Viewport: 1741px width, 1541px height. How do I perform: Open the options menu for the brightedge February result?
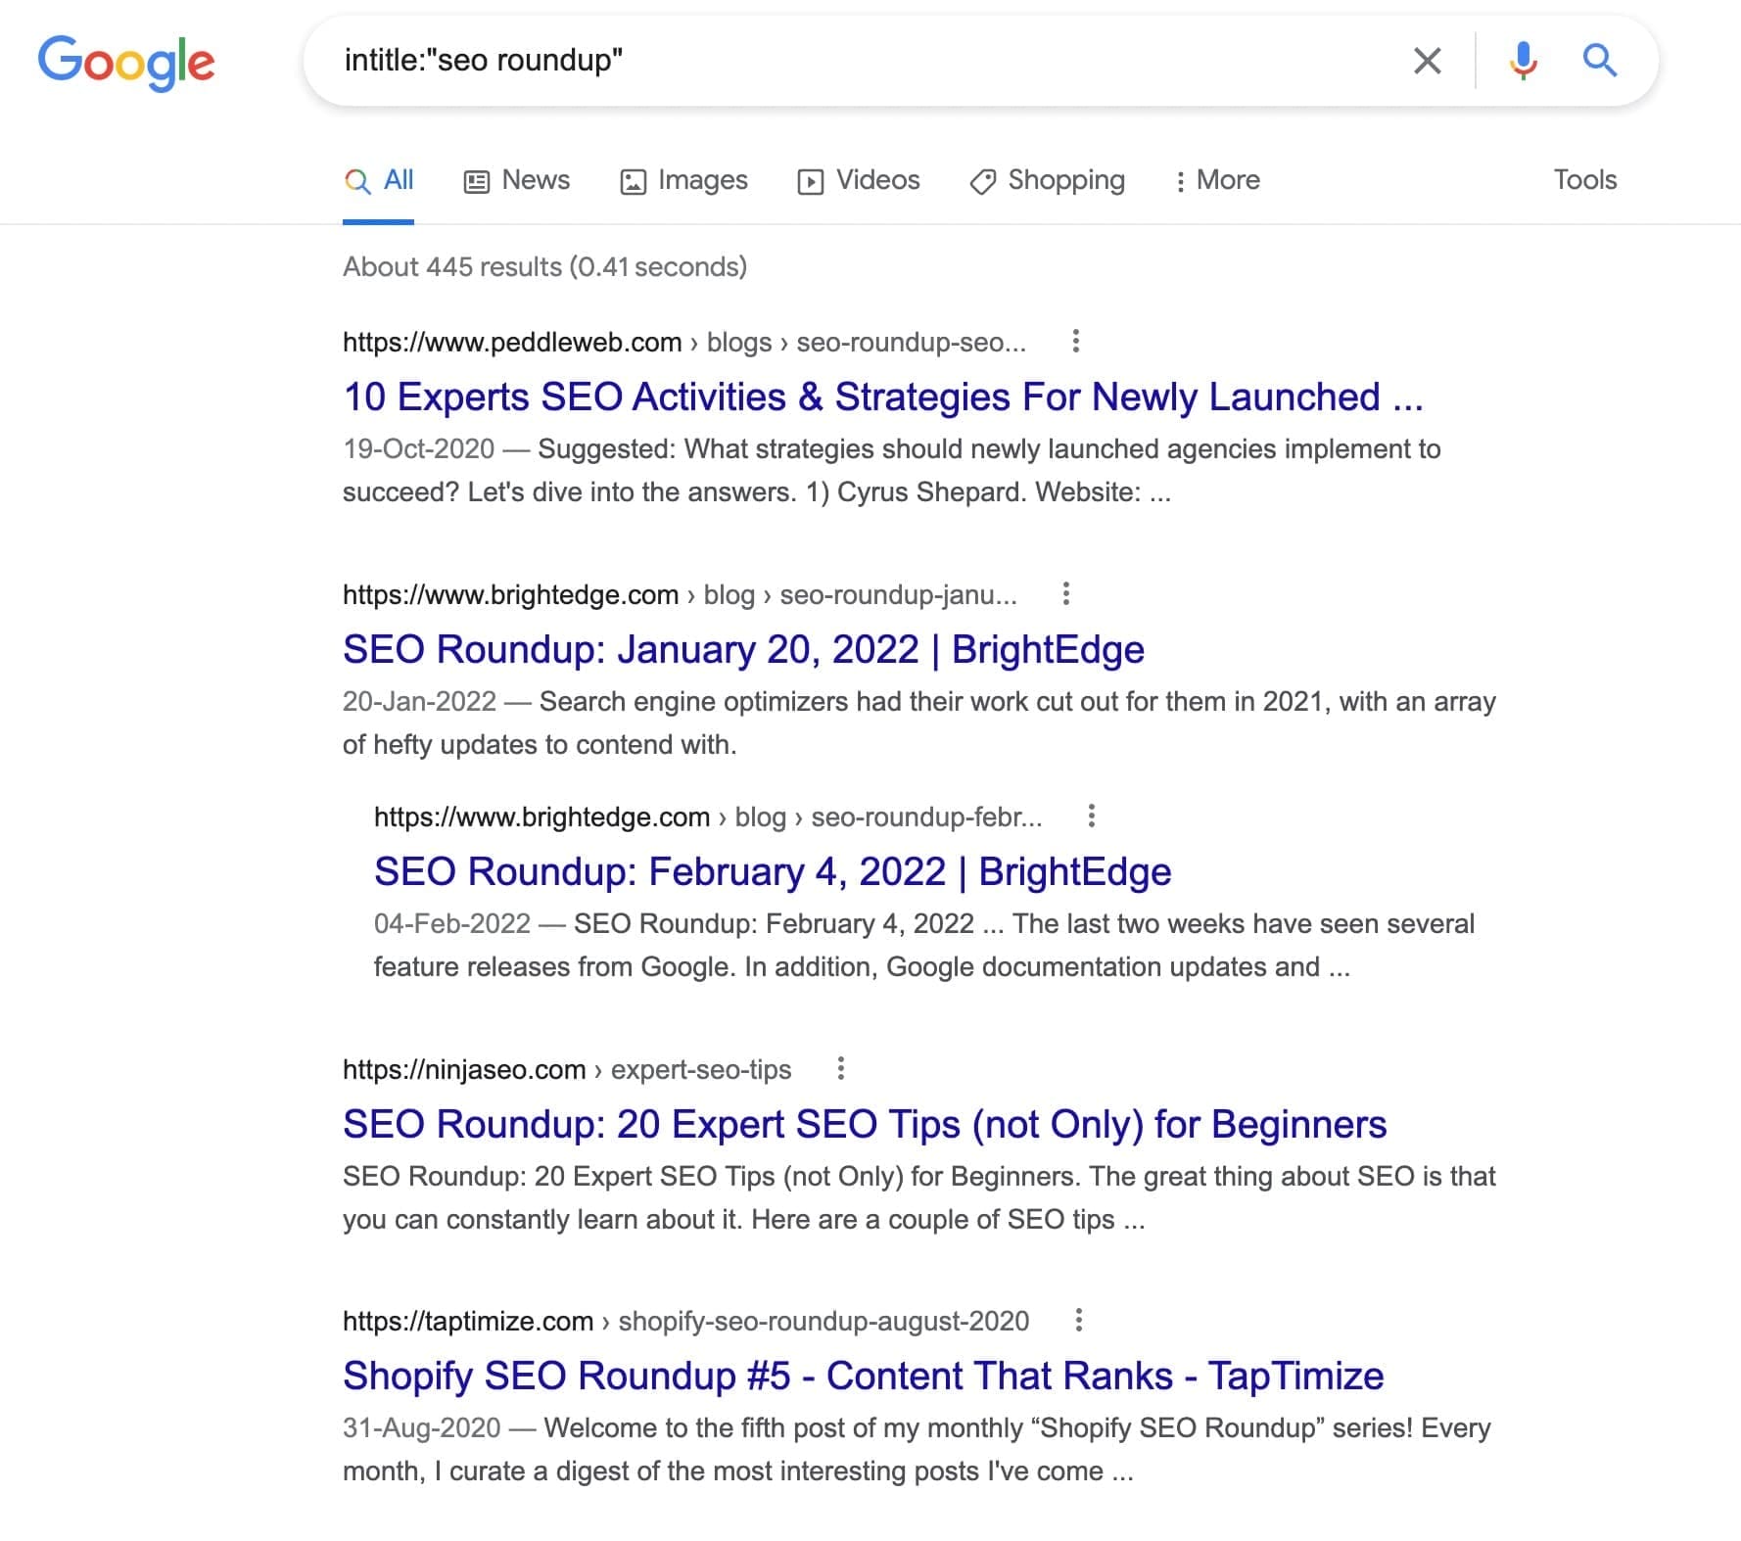[x=1091, y=816]
